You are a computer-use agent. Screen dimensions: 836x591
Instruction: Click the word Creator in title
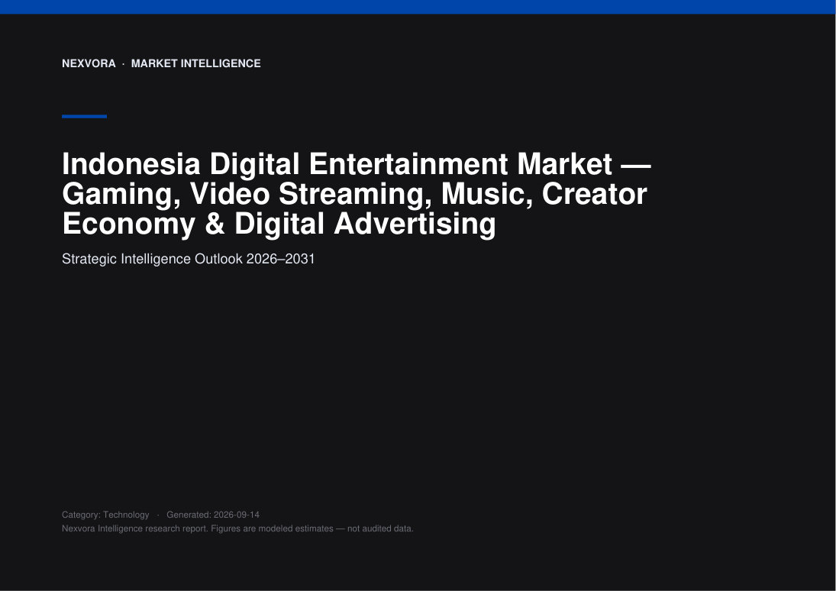point(595,194)
